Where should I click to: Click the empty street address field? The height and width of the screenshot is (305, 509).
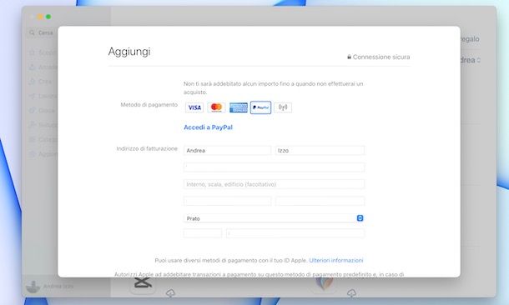click(274, 167)
